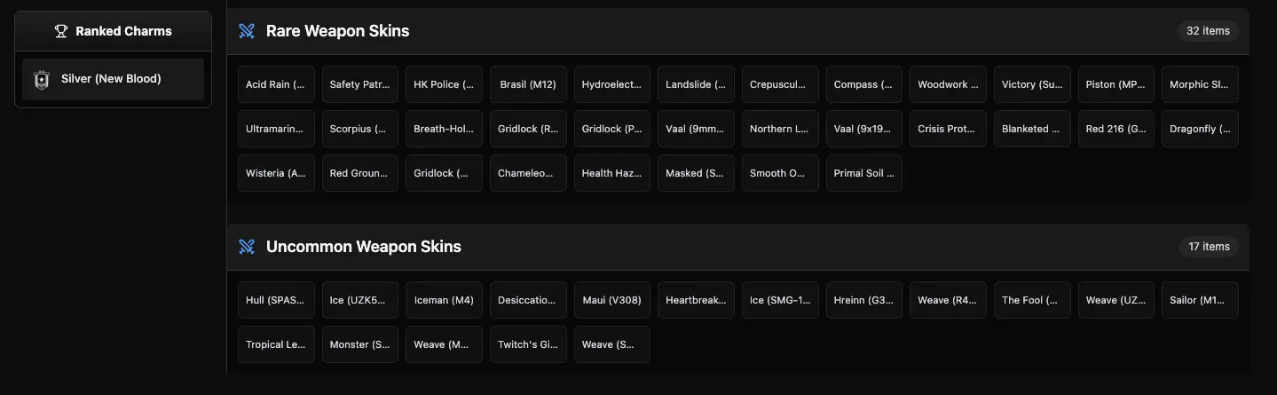
Task: Click crossed swords icon beside Rare Weapon Skins
Action: (247, 31)
